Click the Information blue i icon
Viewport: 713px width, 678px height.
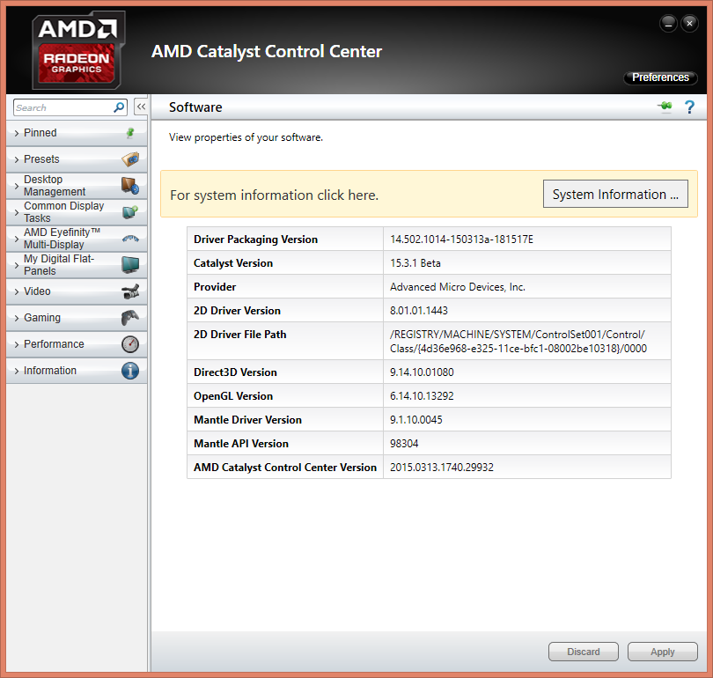click(x=130, y=371)
